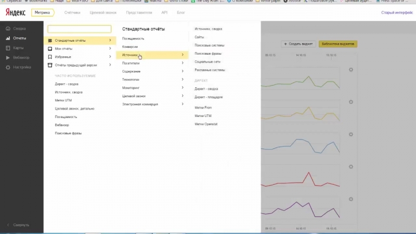This screenshot has width=416, height=234.
Task: Open Сайты report
Action: pos(199,37)
